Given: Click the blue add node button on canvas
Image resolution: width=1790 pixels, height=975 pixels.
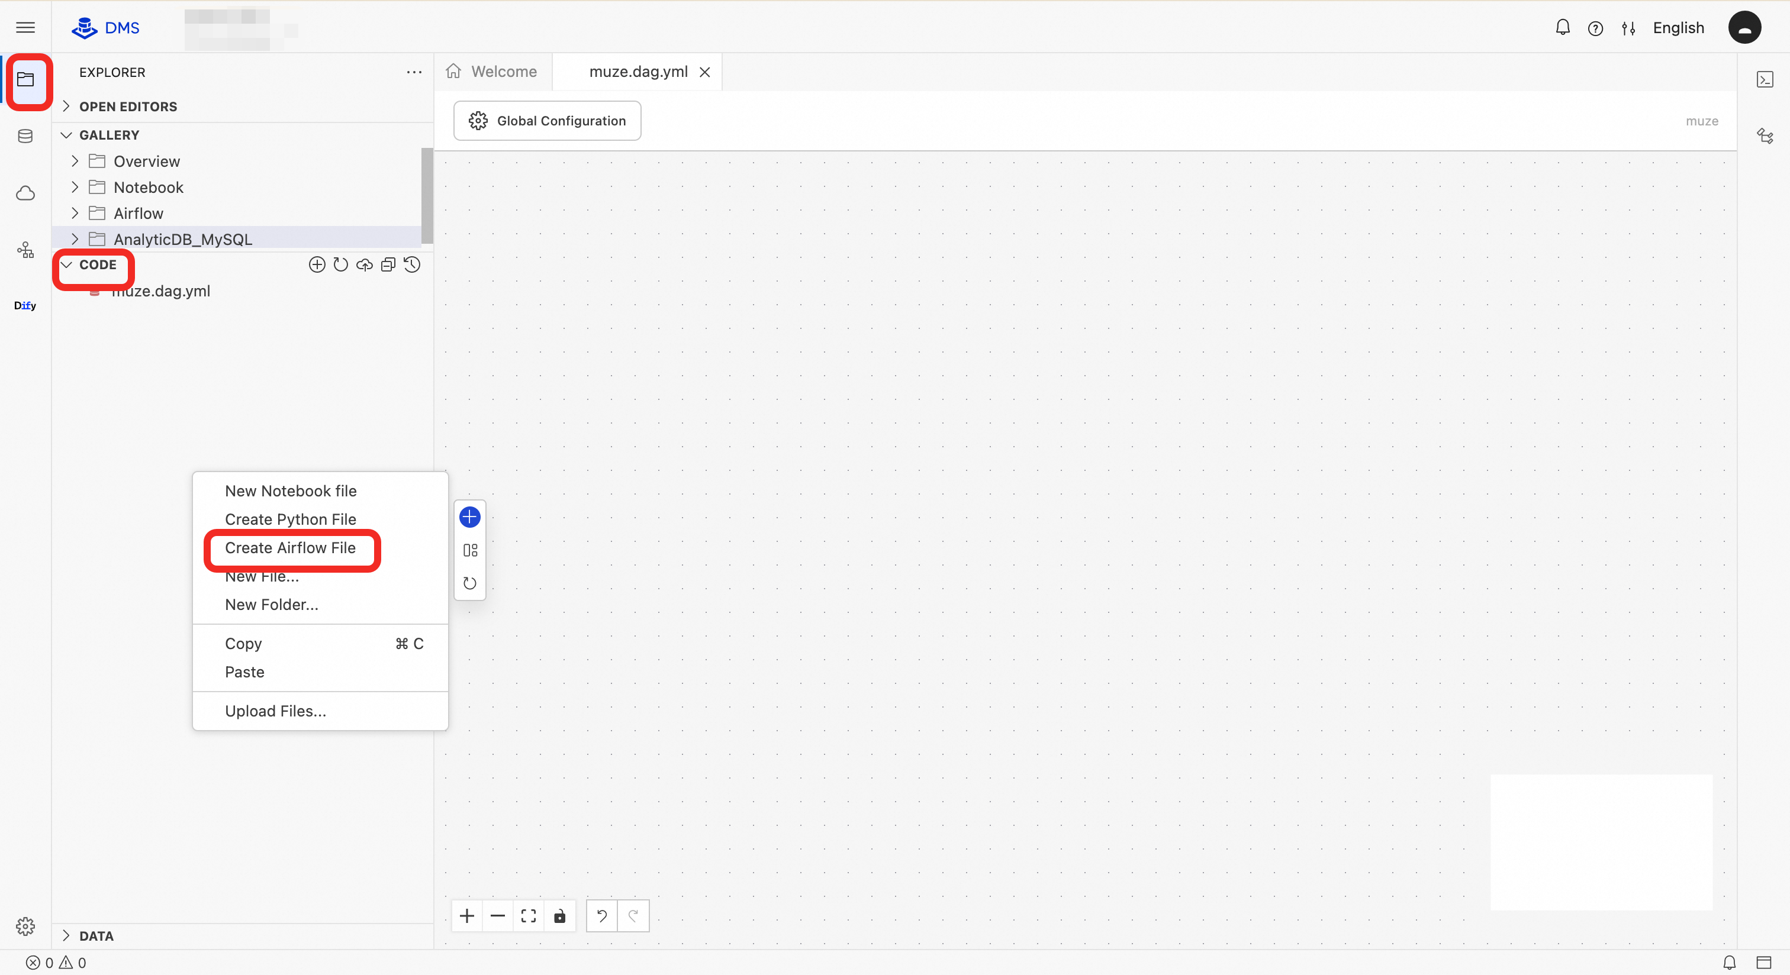Looking at the screenshot, I should click(x=470, y=516).
